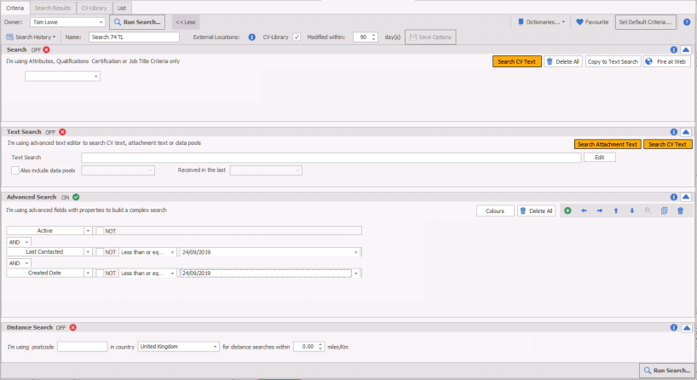Viewport: 697px width, 380px height.
Task: Enable Also include data pools checkbox
Action: [x=15, y=170]
